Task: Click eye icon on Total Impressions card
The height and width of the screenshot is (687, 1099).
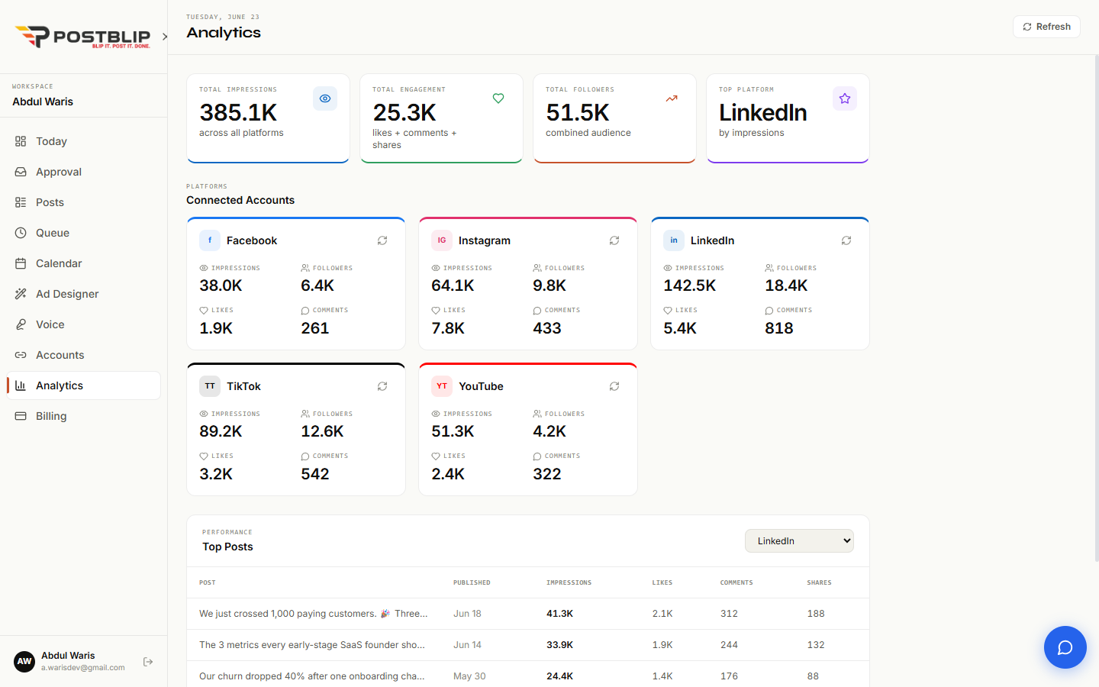Action: 325,98
